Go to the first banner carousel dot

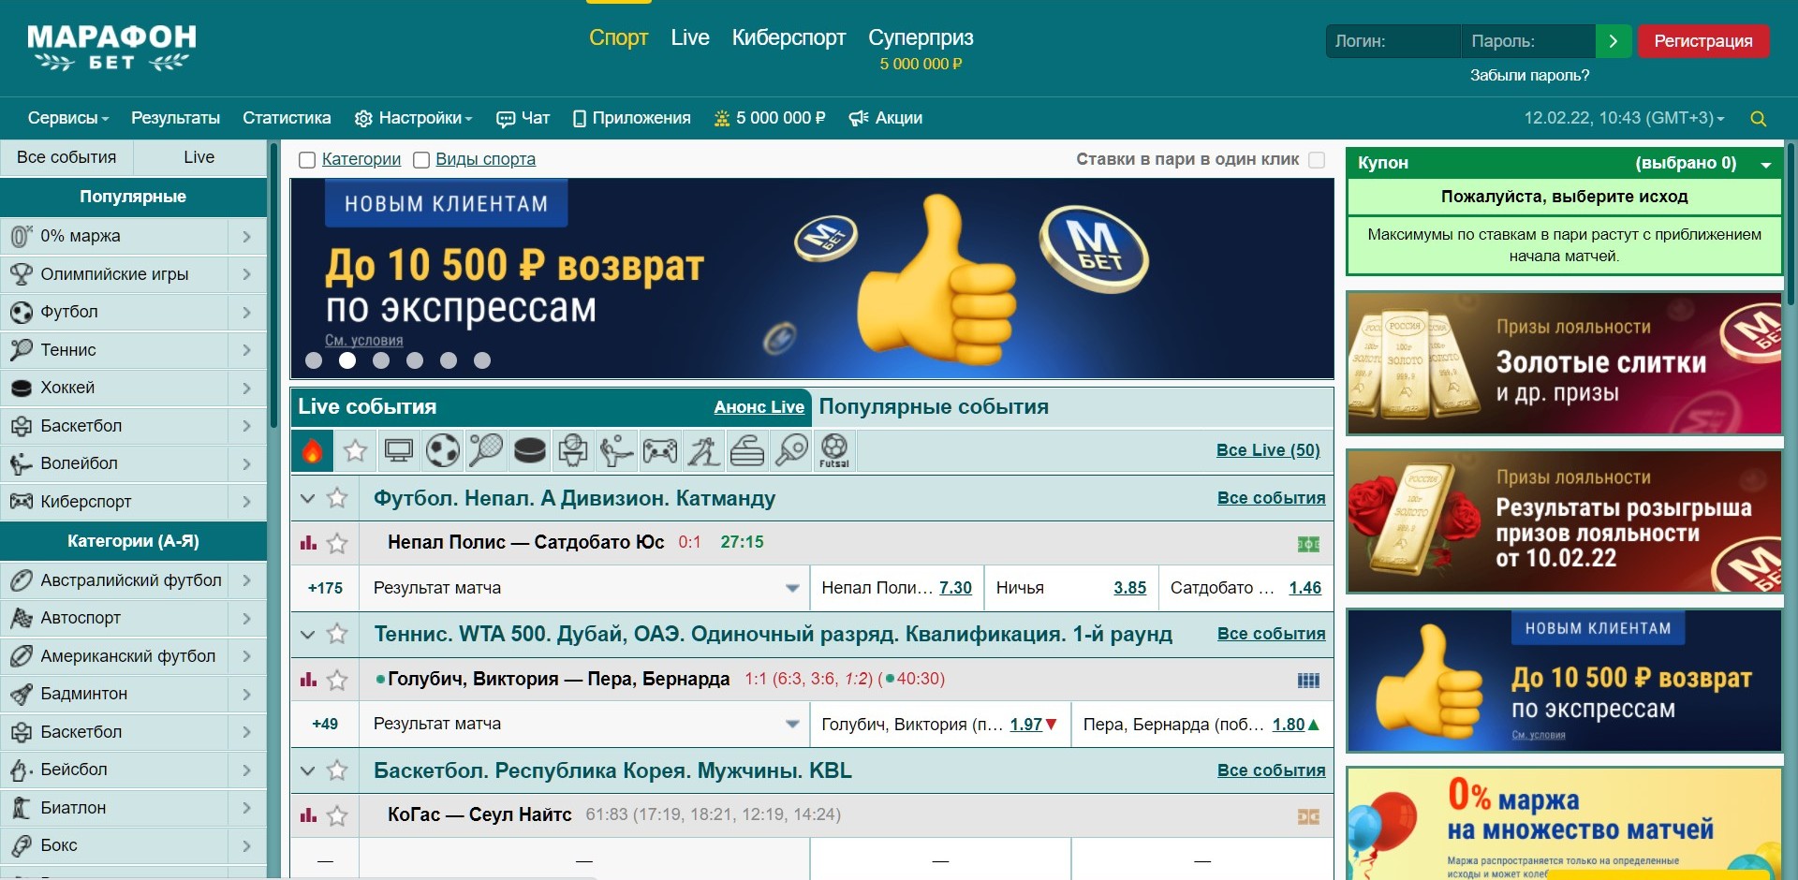coord(314,360)
